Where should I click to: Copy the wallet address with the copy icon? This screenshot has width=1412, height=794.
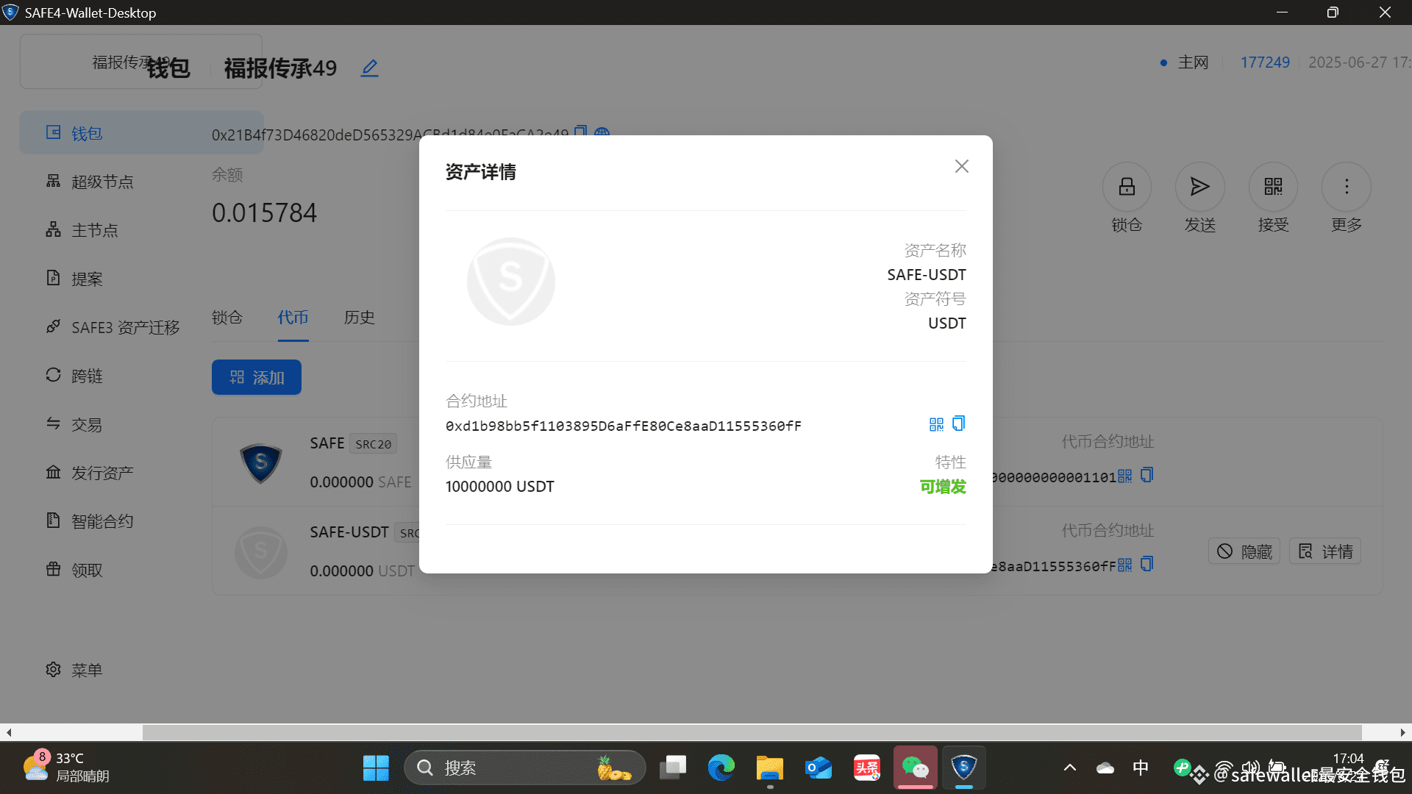(580, 132)
